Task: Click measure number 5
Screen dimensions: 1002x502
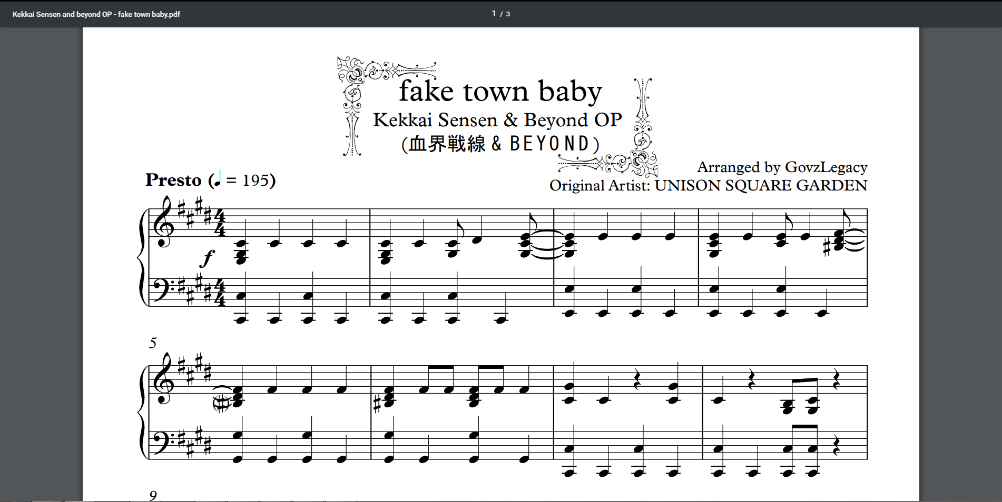Action: (x=153, y=343)
